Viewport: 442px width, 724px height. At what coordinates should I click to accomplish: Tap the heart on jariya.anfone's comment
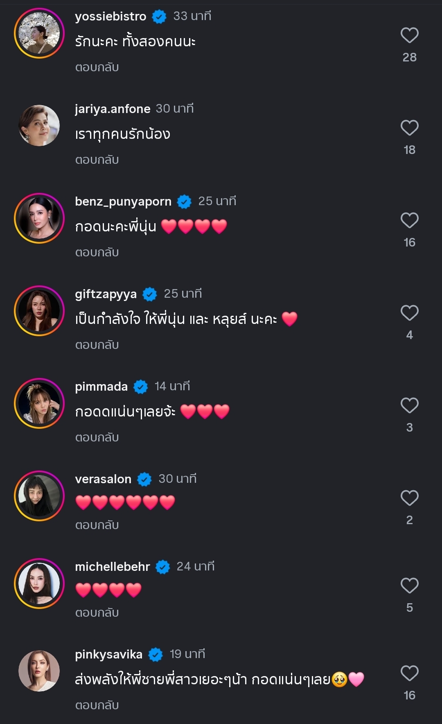click(x=409, y=128)
